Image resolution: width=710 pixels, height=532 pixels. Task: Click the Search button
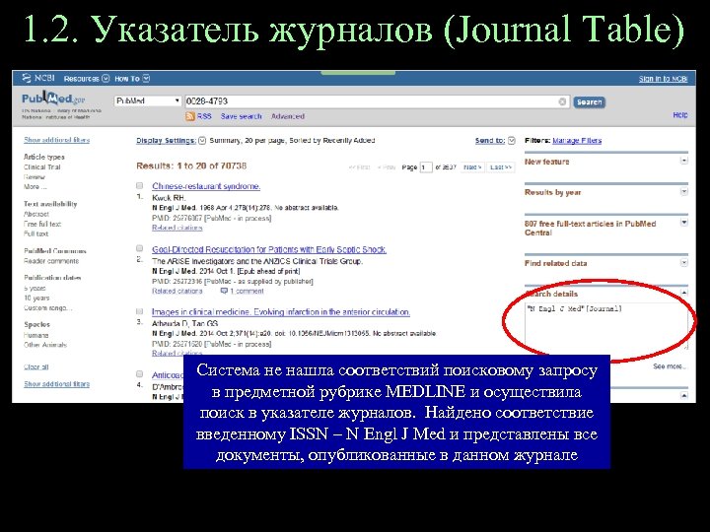click(589, 101)
